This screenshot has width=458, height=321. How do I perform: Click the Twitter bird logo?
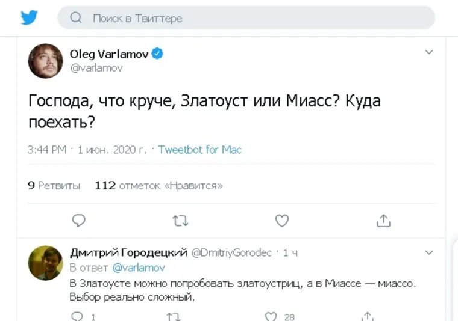point(29,17)
